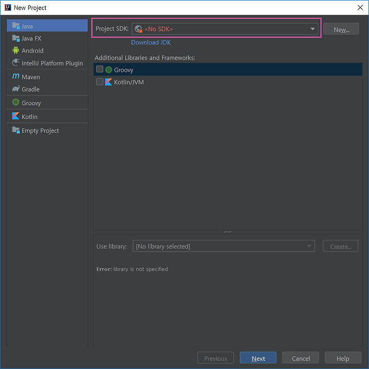
Task: Click the Kotlin/JVM icon in the frameworks list
Action: tap(109, 82)
